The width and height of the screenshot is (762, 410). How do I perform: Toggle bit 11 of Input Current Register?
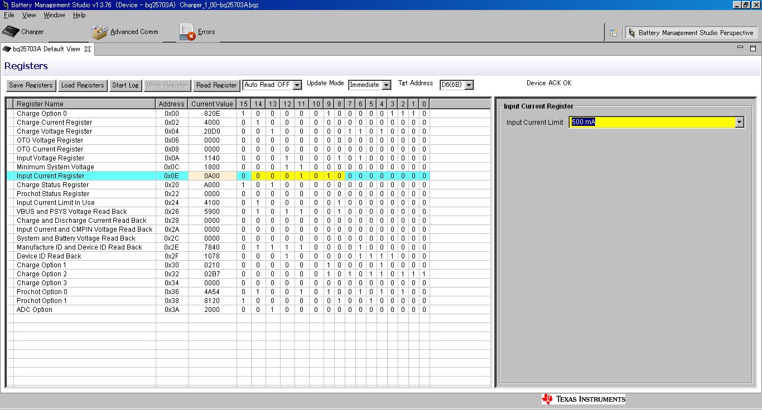pos(301,176)
